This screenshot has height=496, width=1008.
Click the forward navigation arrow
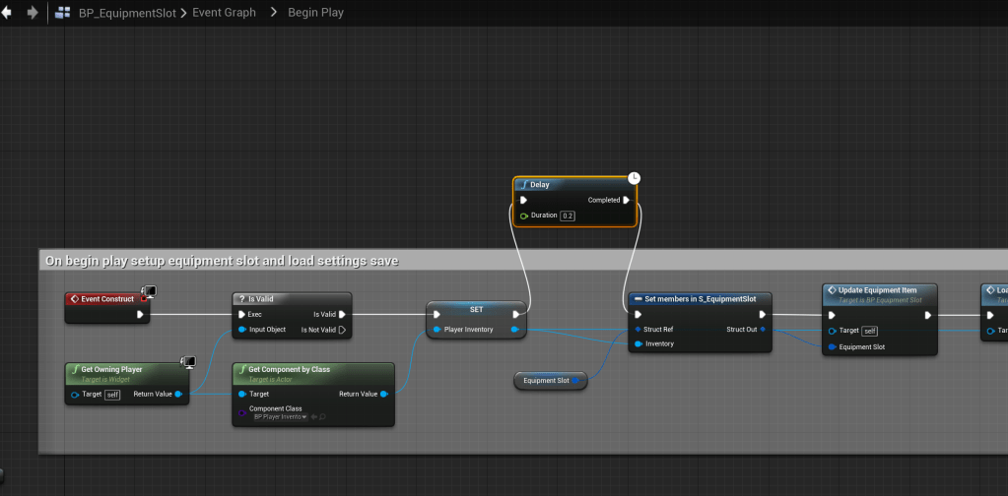pos(33,13)
